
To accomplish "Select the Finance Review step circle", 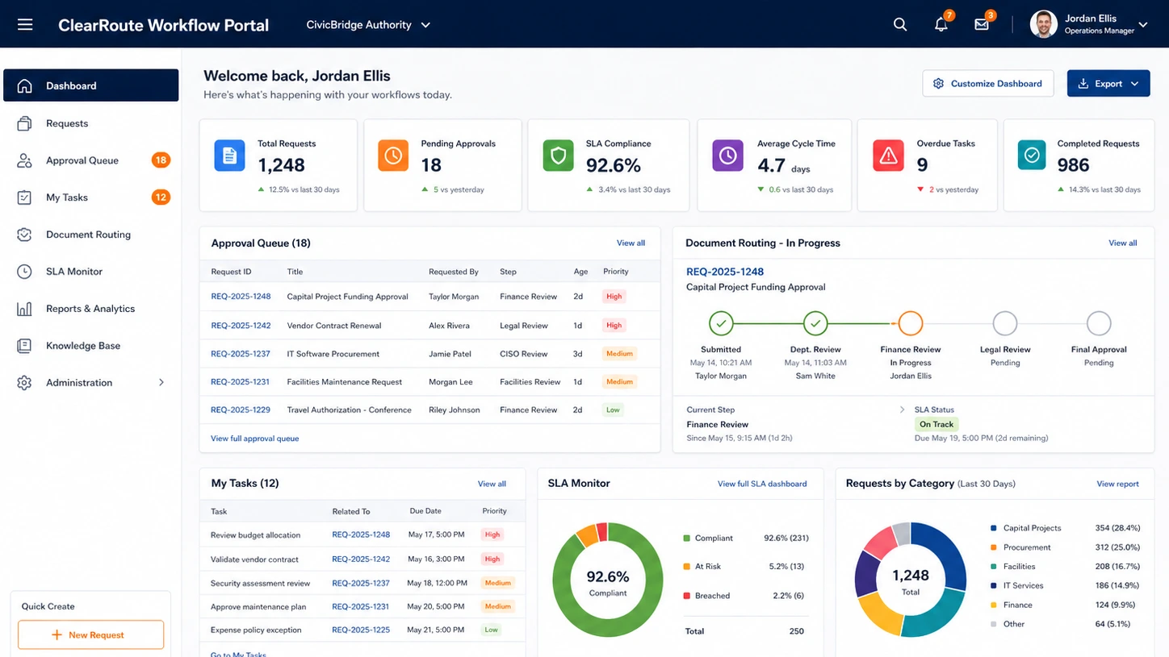I will 910,324.
